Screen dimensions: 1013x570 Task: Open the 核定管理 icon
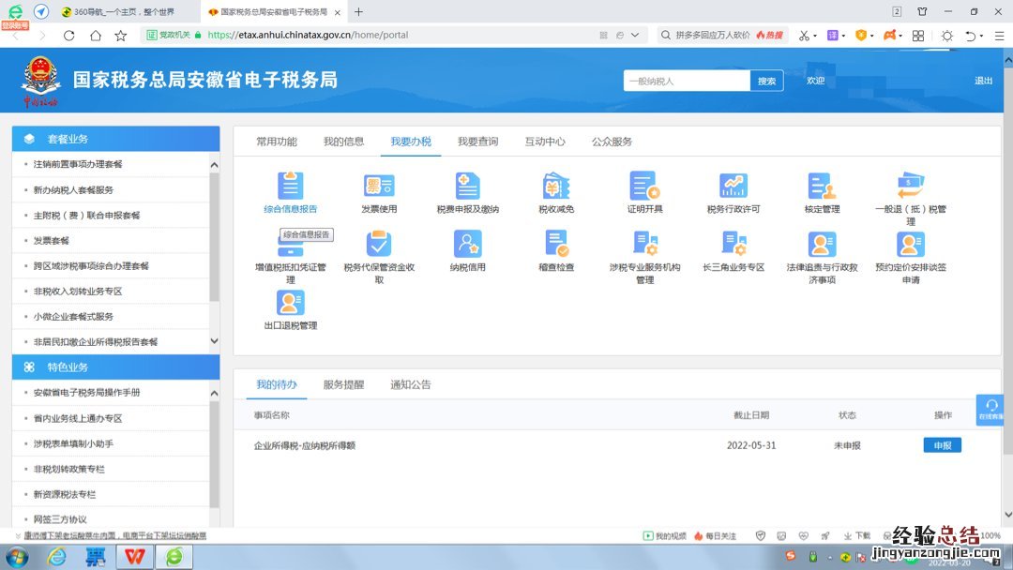pos(822,187)
